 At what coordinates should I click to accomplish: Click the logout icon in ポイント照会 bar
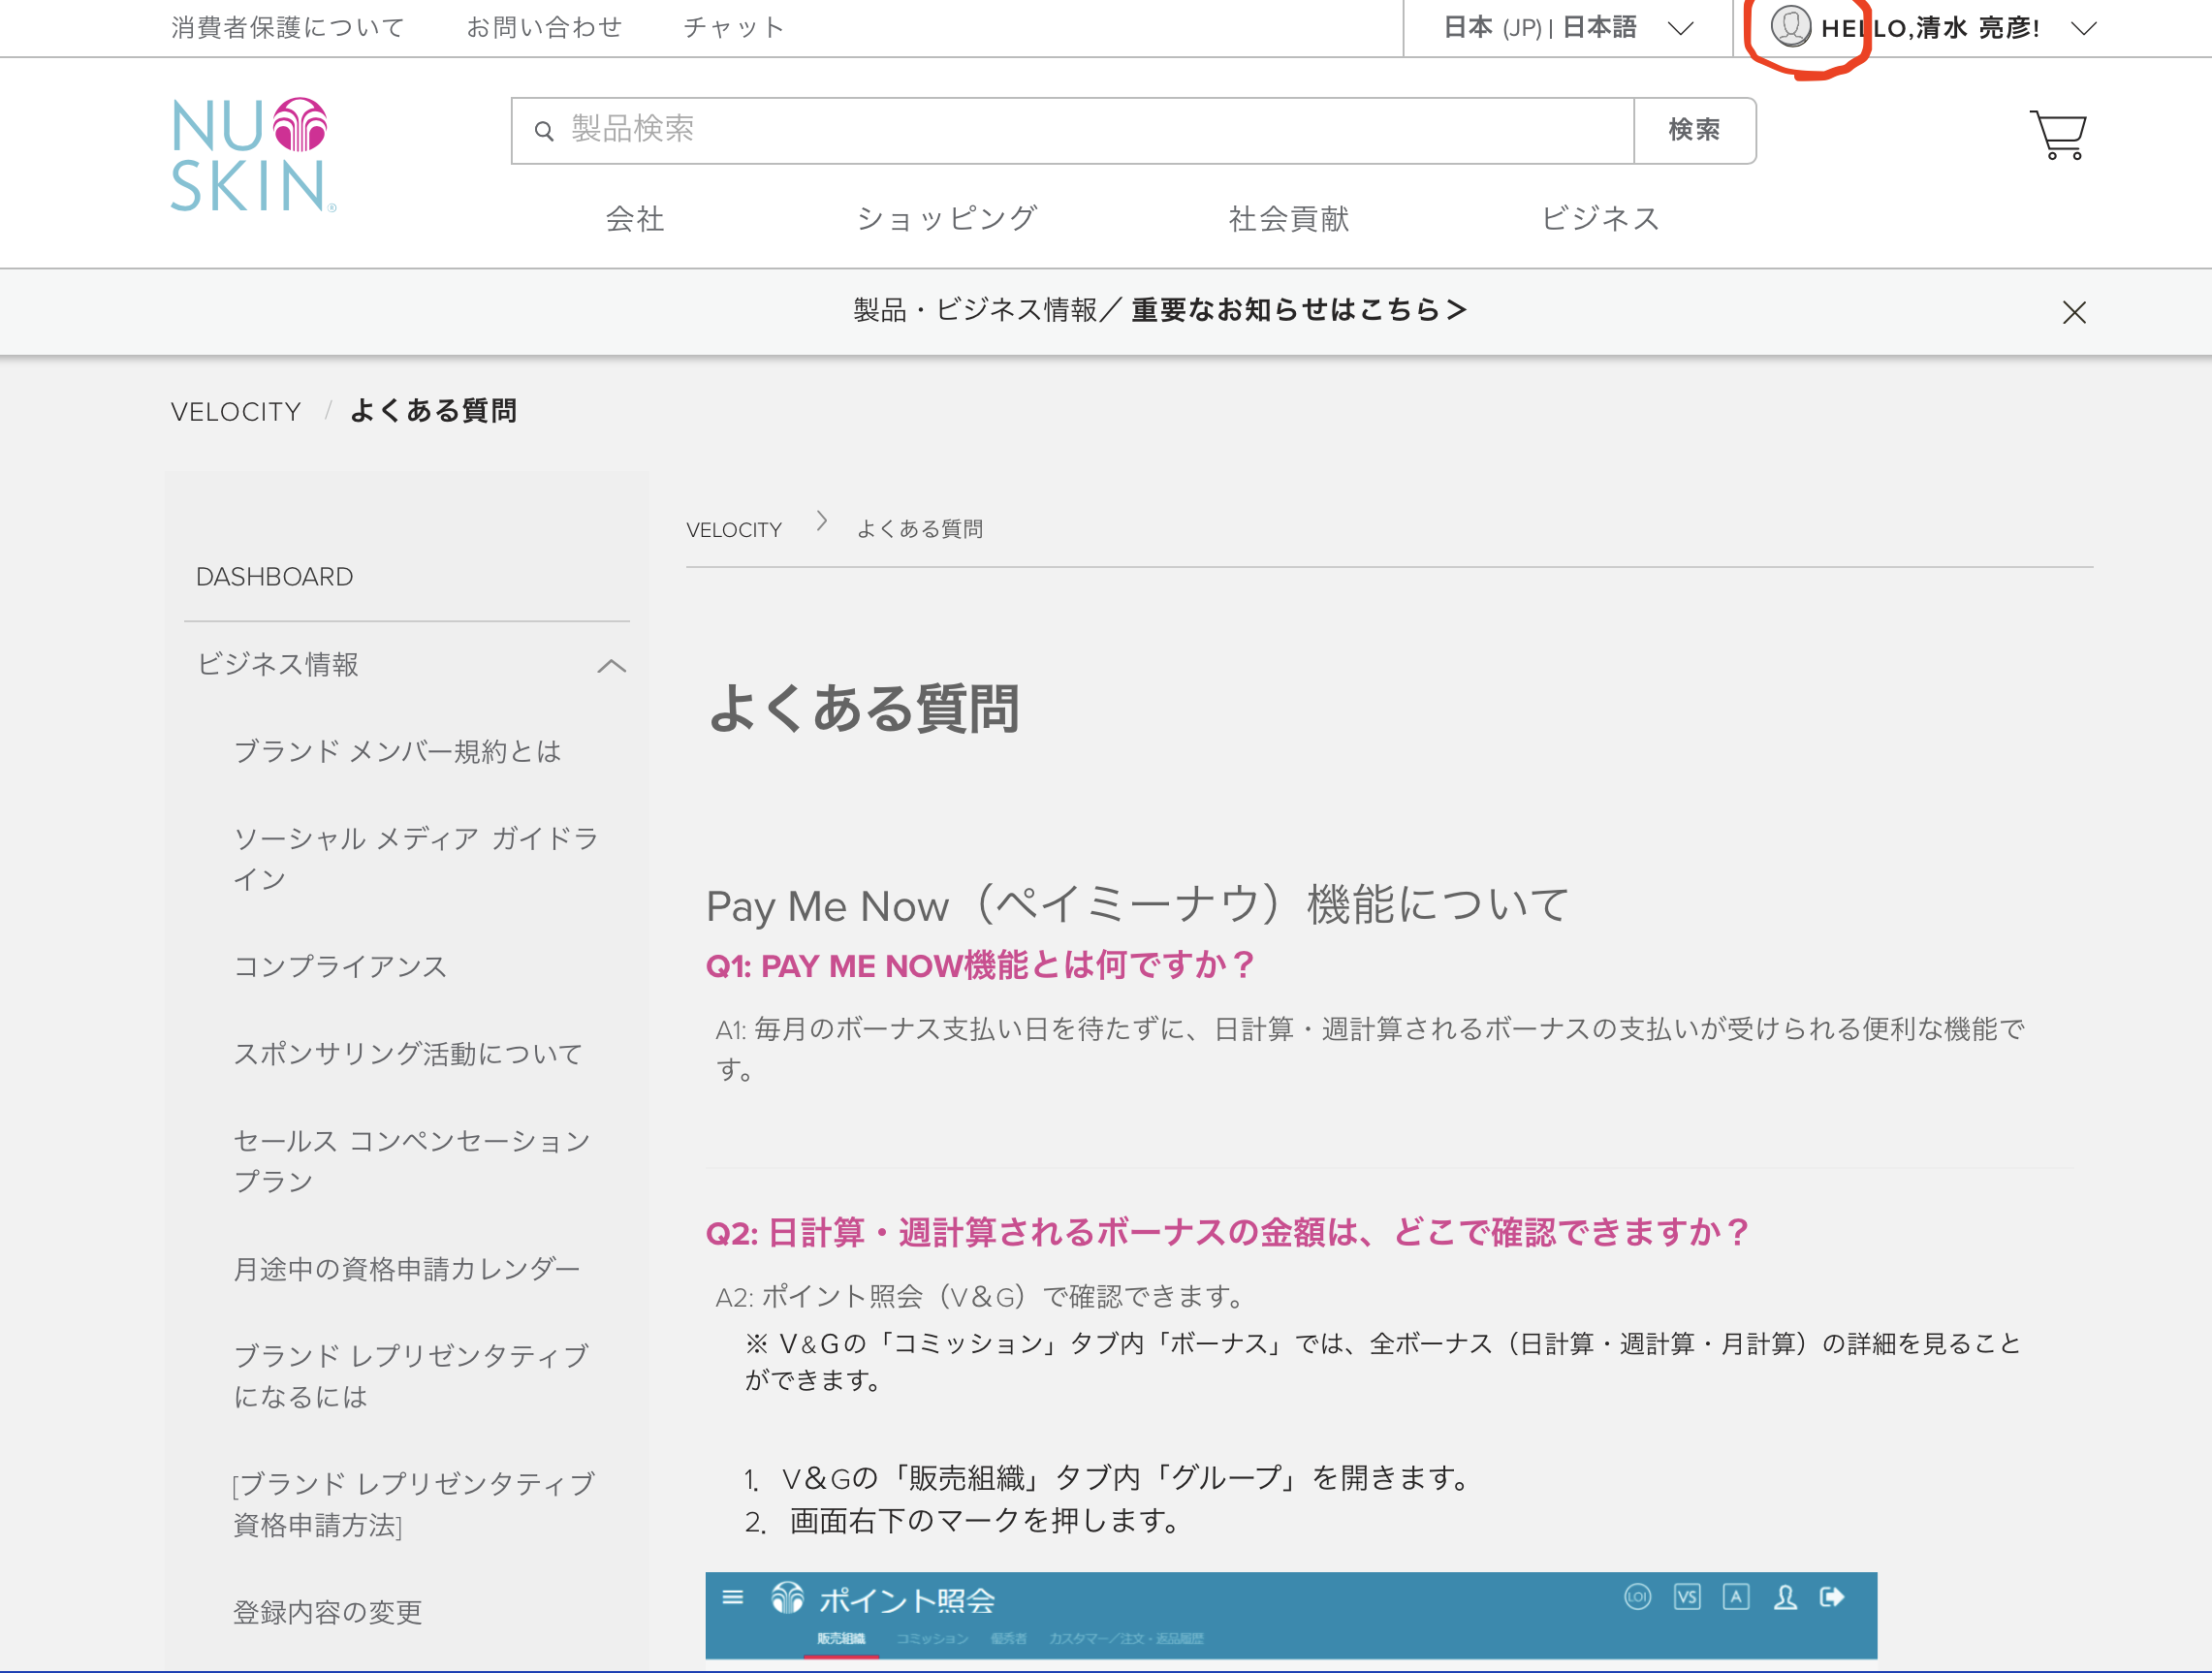click(1831, 1597)
